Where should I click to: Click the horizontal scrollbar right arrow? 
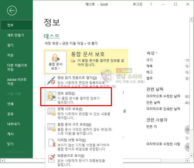point(187,160)
